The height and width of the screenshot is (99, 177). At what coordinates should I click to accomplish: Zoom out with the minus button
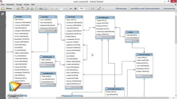(x=71, y=9)
